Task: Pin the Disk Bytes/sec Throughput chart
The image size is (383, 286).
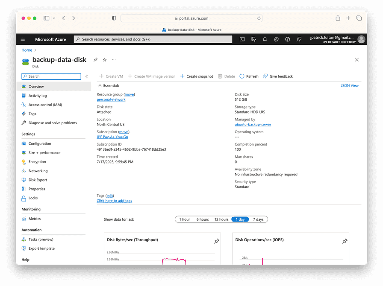Action: coord(216,241)
